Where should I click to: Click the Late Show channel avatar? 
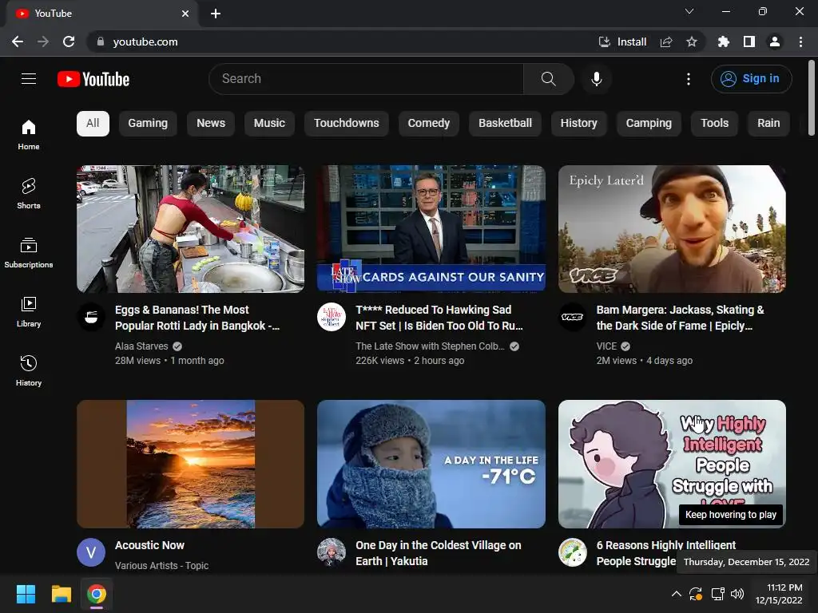click(x=332, y=317)
